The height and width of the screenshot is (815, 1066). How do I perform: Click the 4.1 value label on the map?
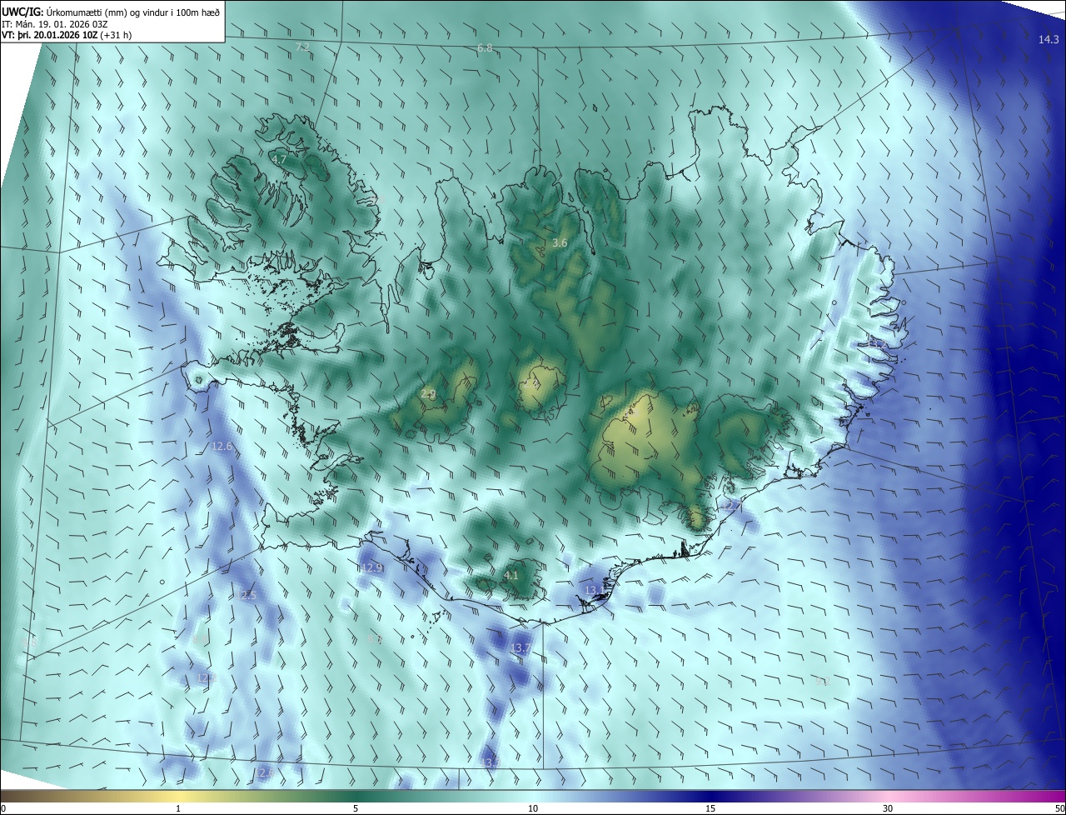[511, 575]
